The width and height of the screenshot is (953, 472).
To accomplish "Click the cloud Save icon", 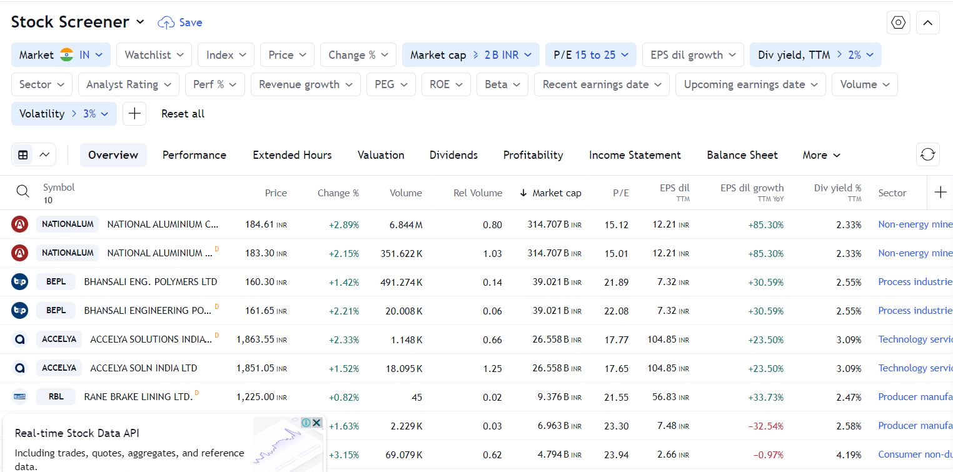I will pyautogui.click(x=166, y=23).
